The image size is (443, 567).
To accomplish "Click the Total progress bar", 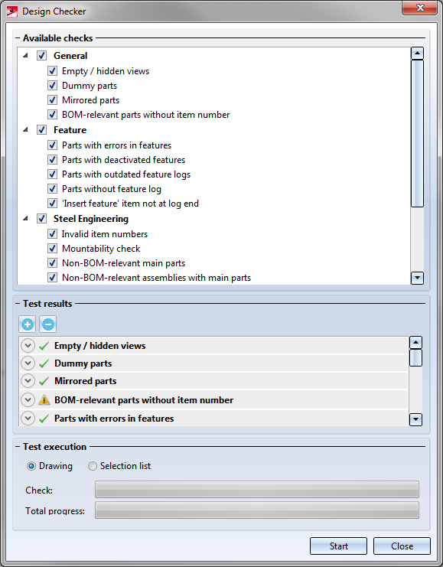I will click(x=257, y=510).
